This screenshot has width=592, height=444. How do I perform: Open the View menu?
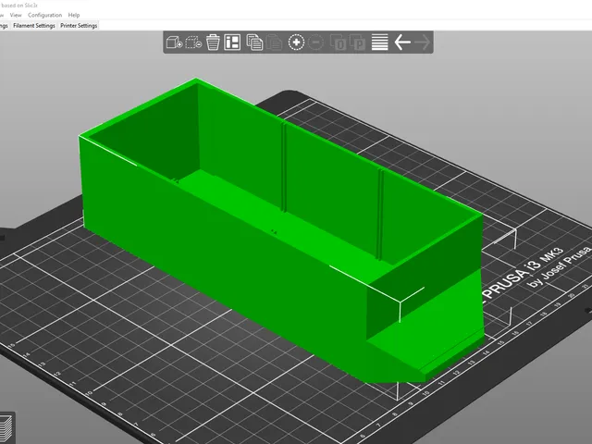[x=16, y=15]
